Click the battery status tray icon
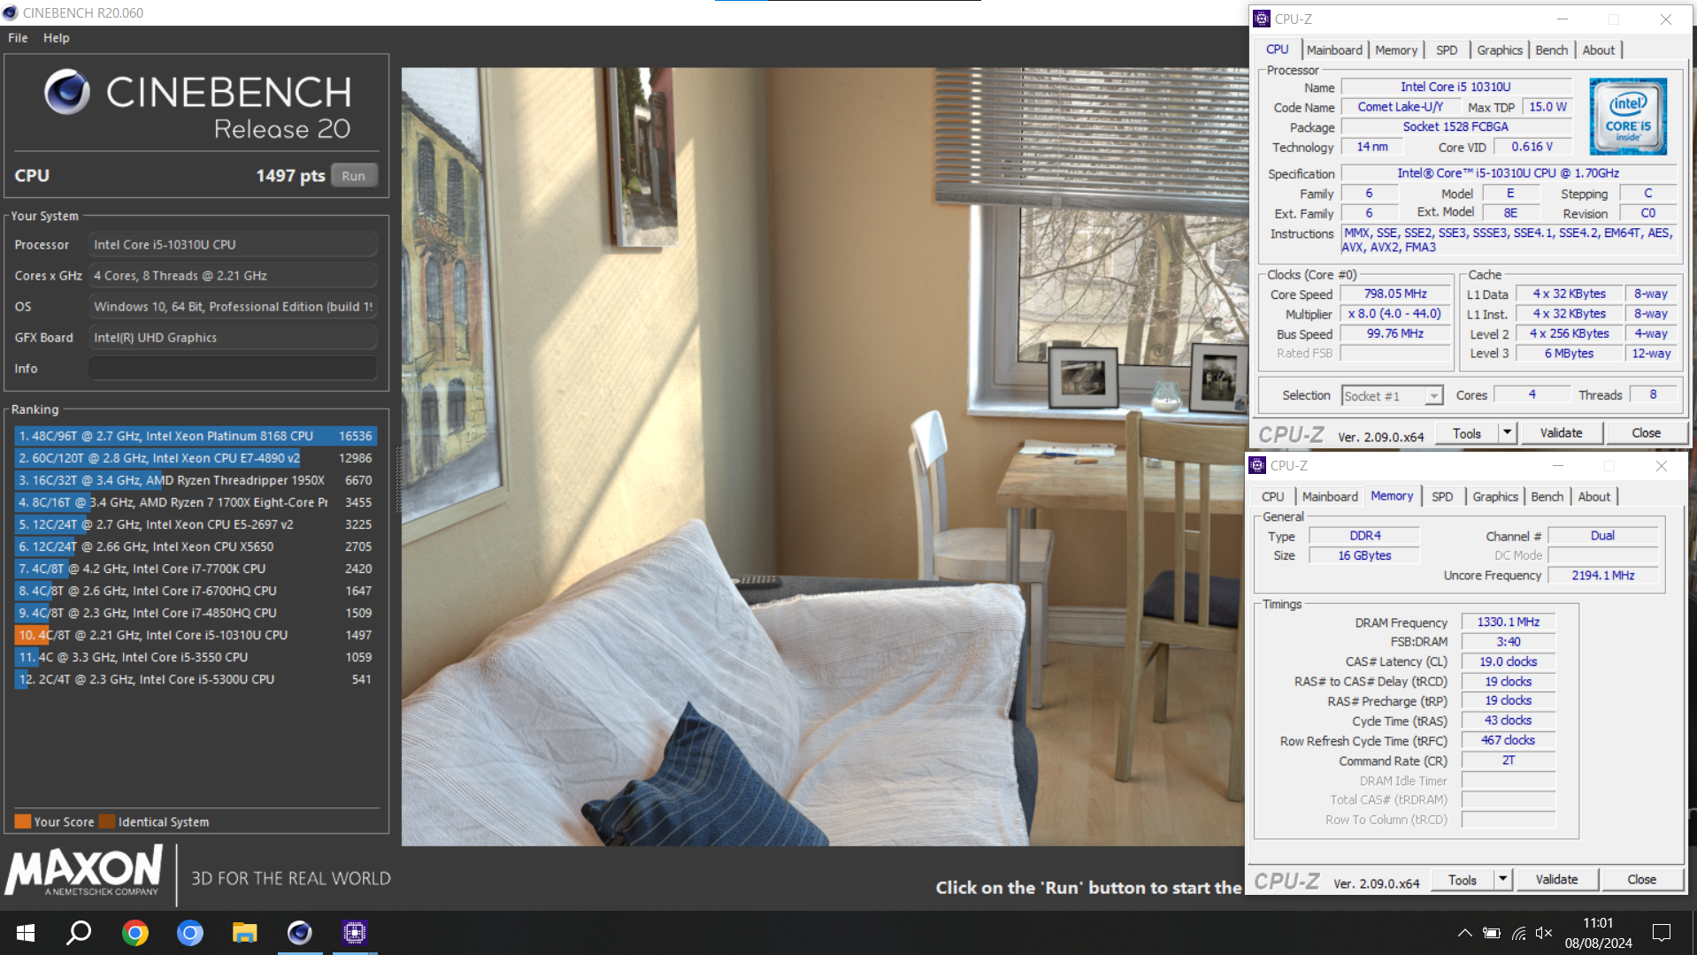Image resolution: width=1697 pixels, height=955 pixels. pos(1492,933)
